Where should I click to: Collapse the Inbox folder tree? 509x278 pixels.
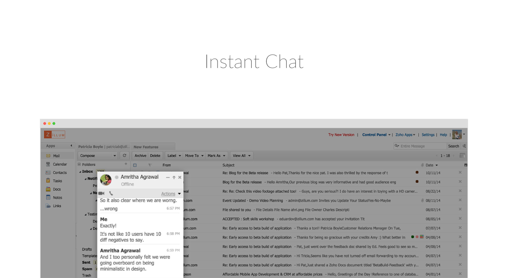point(80,172)
